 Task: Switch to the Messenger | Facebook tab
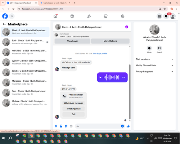[22, 3]
